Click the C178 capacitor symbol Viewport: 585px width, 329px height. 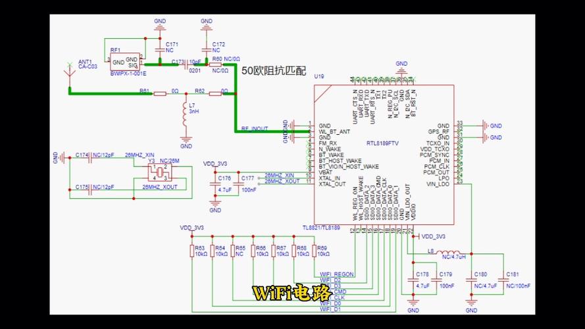tap(413, 280)
